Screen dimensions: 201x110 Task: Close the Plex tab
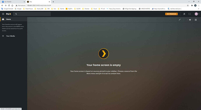49,2
